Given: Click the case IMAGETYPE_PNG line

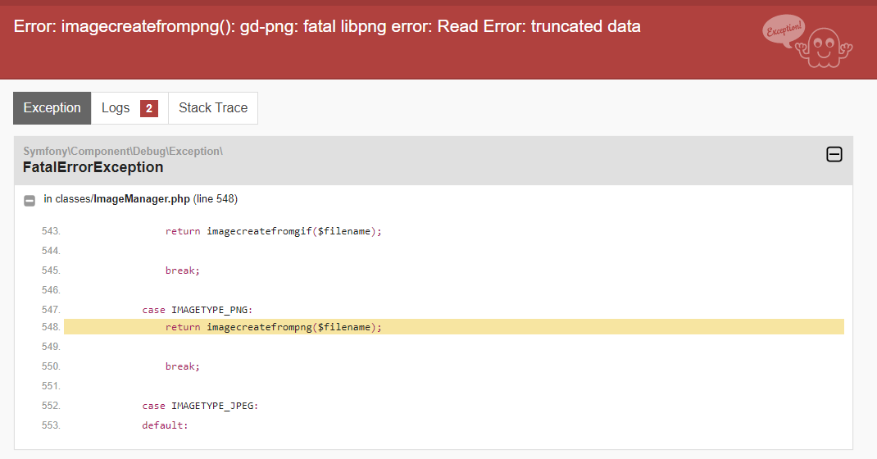Looking at the screenshot, I should pyautogui.click(x=197, y=310).
